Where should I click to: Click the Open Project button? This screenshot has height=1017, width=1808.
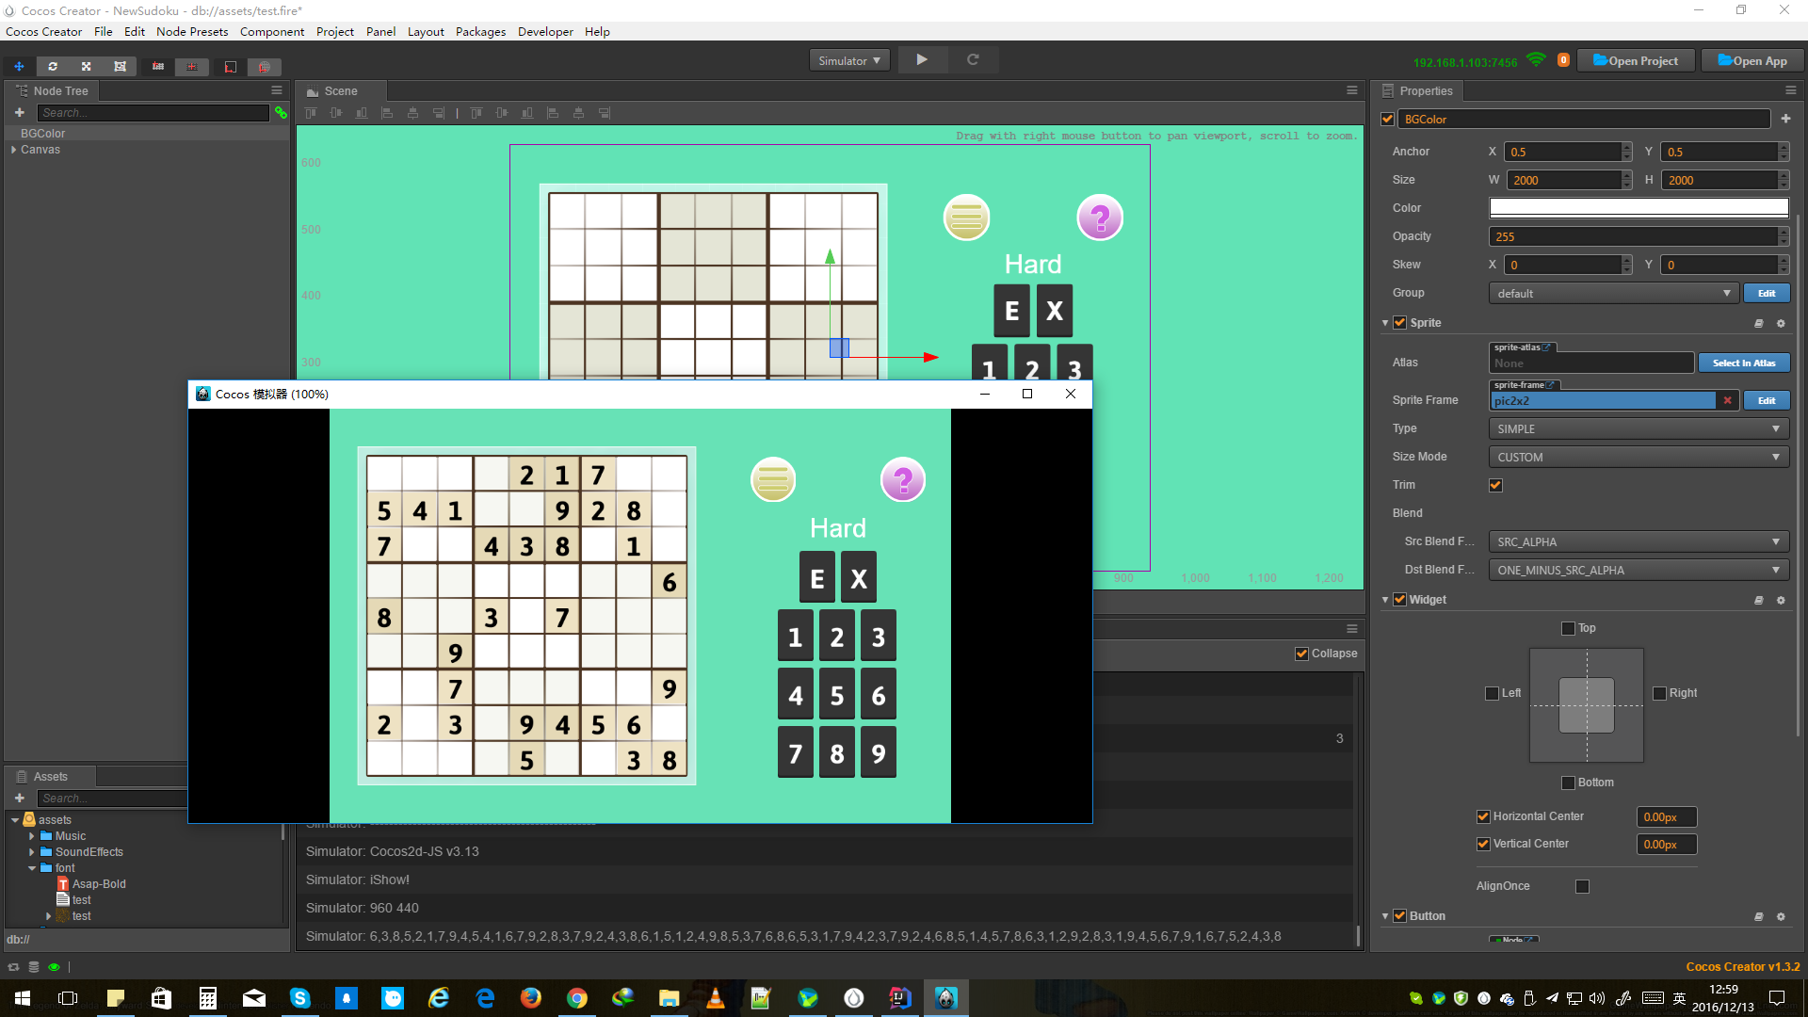pos(1636,61)
